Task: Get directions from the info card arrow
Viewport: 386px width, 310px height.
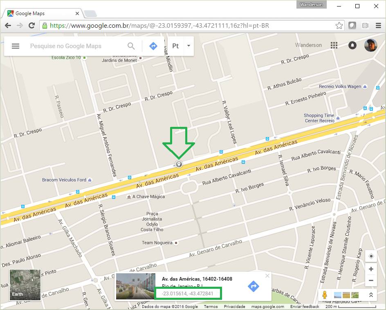Action: click(253, 286)
